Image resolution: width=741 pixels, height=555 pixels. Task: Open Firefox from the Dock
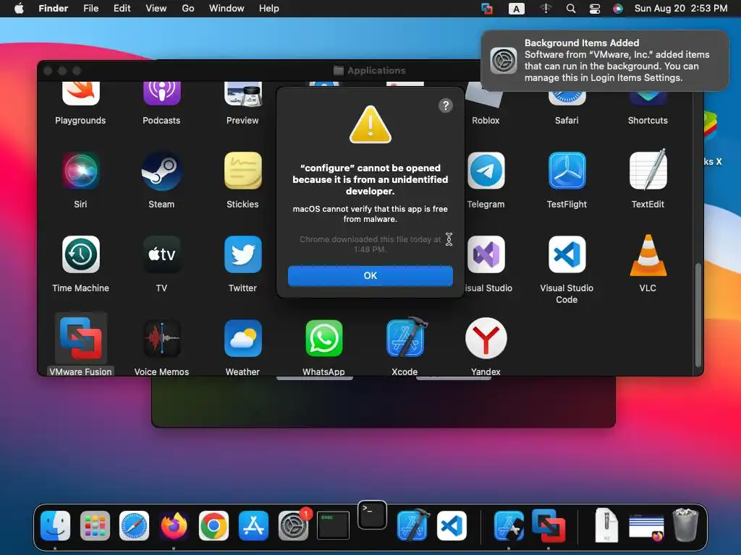pyautogui.click(x=174, y=525)
